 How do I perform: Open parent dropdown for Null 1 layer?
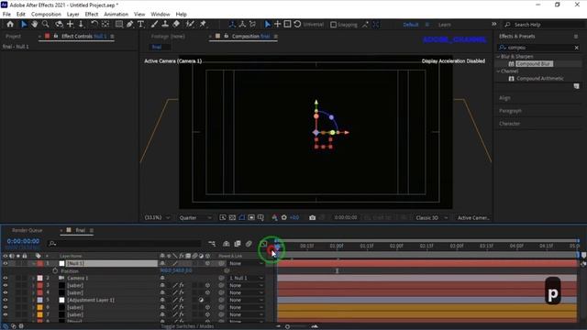click(x=246, y=263)
